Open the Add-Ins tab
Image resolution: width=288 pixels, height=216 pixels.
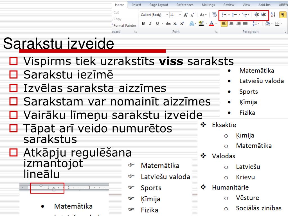point(264,5)
